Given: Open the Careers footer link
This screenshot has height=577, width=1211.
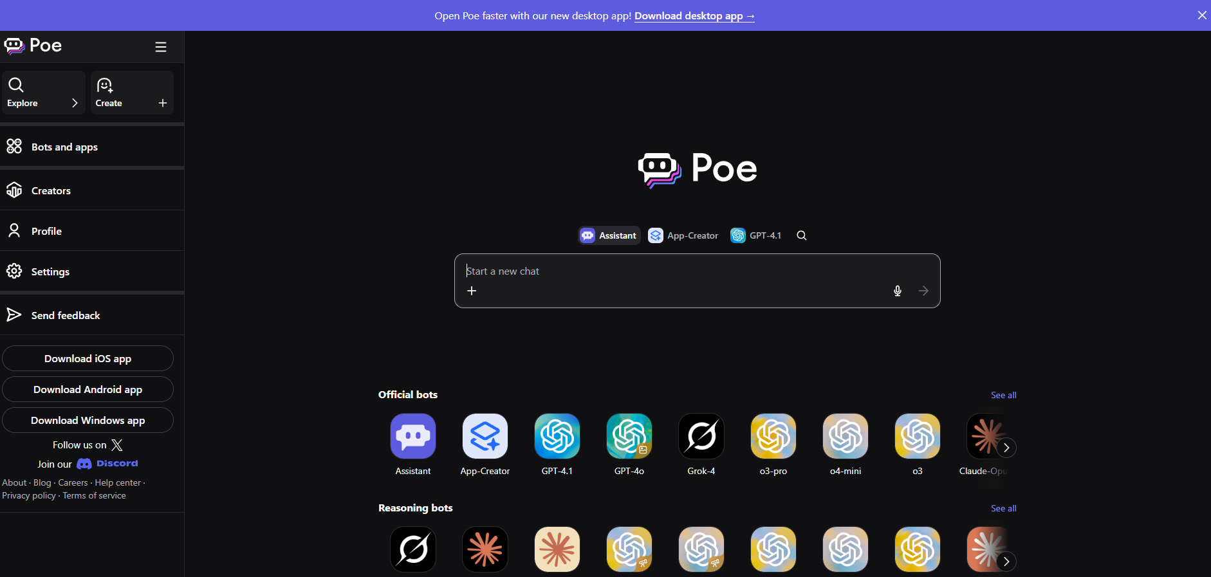Looking at the screenshot, I should 73,482.
